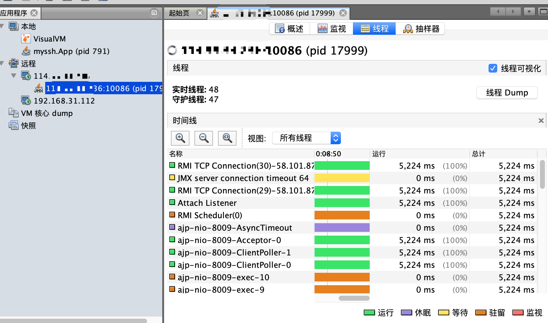548x323 pixels.
Task: Switch to the 抽样器 tab
Action: click(x=420, y=29)
